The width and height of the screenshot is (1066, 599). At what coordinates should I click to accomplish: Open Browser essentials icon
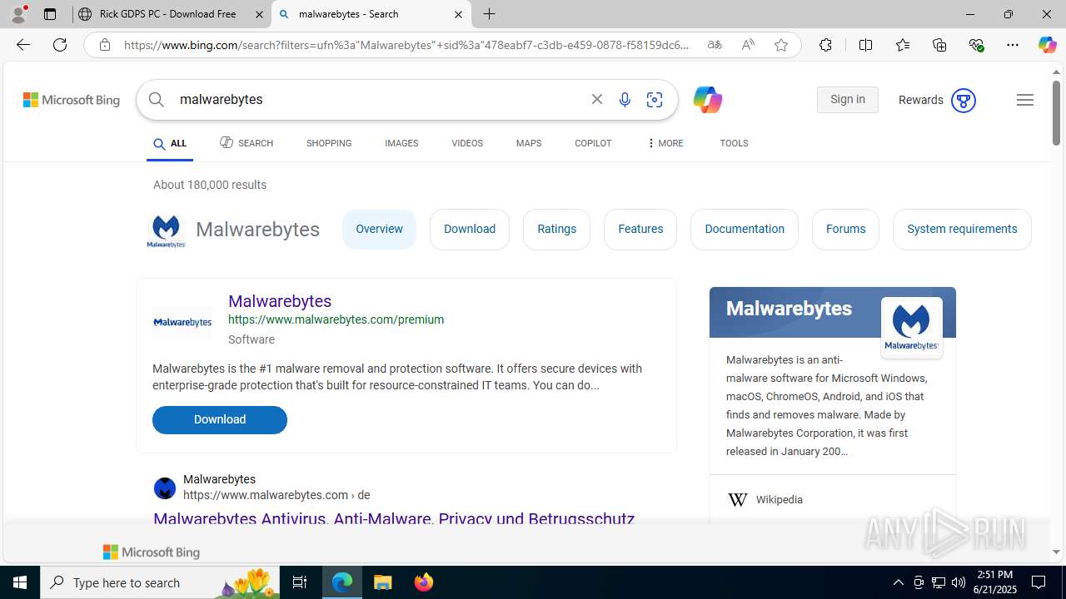coord(977,45)
